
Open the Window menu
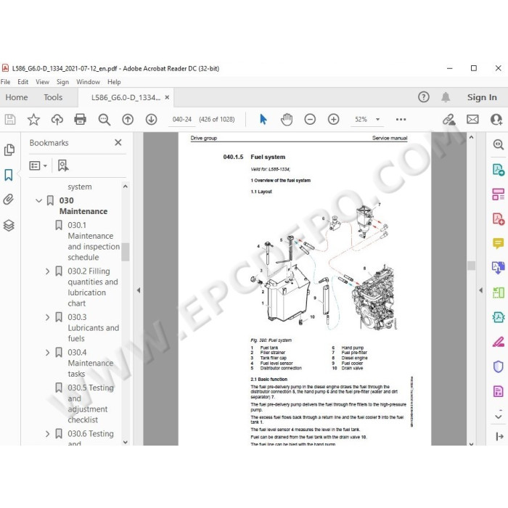pos(88,82)
